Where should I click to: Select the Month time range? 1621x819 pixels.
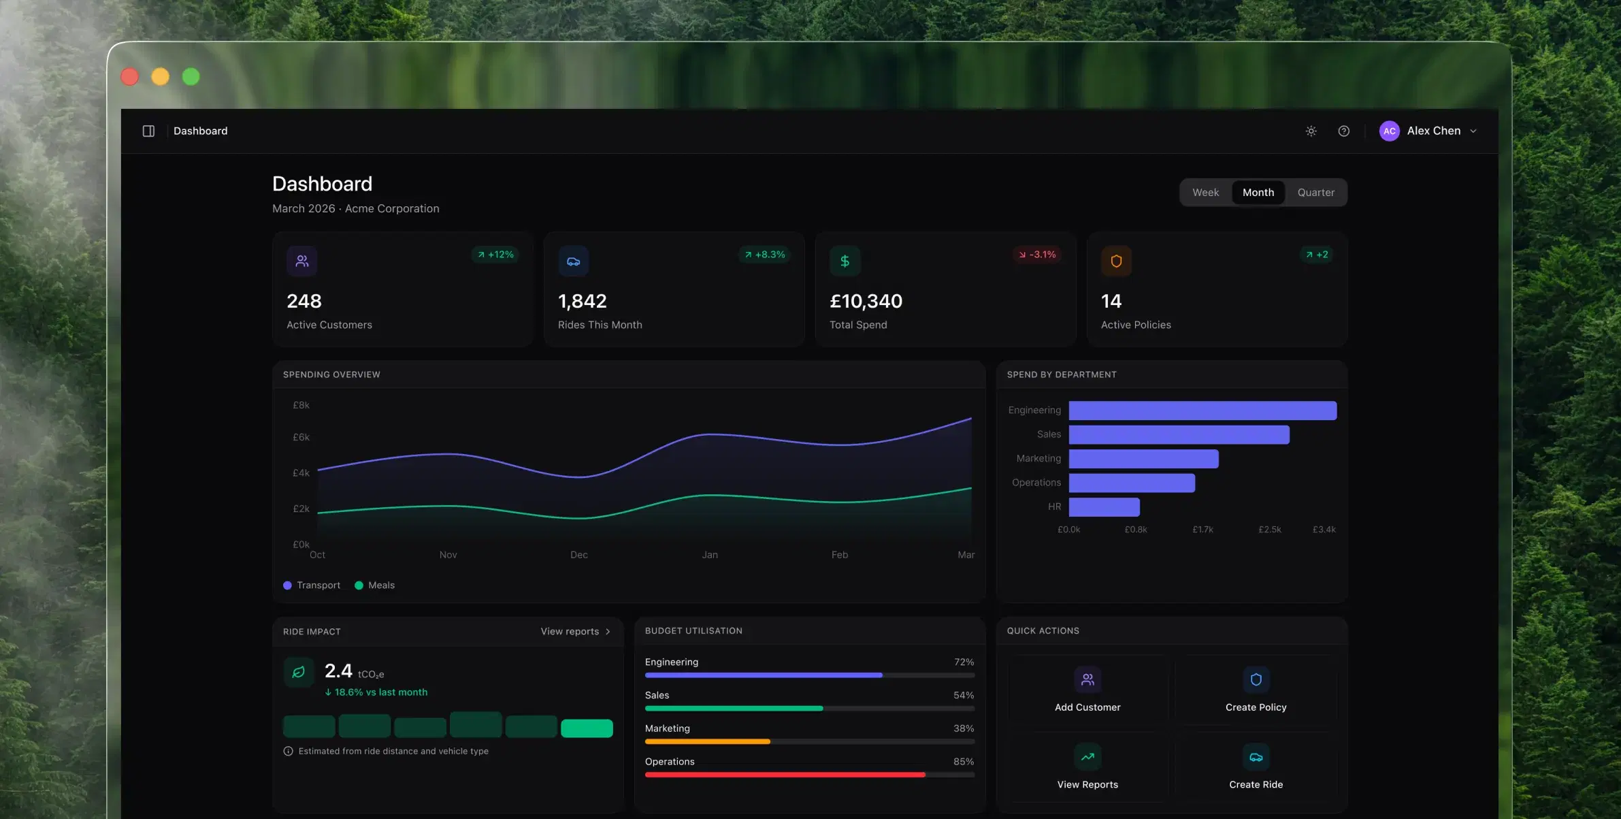coord(1258,193)
